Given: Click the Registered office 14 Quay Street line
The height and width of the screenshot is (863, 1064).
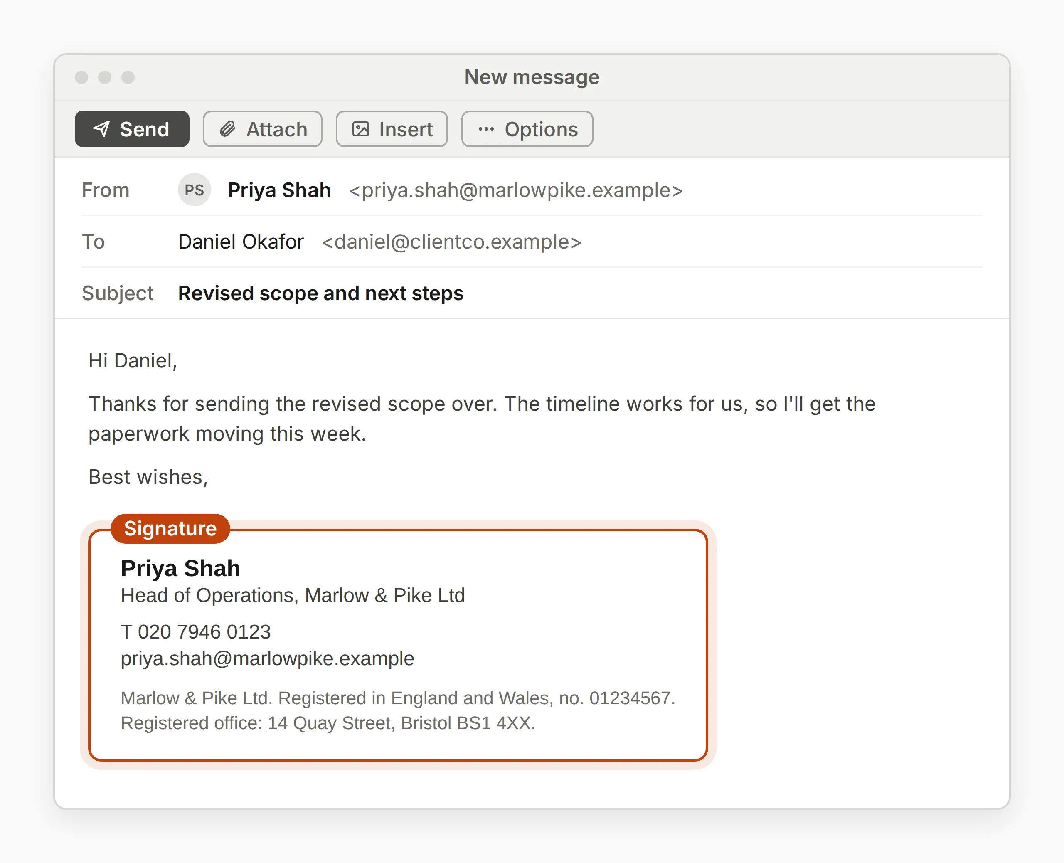Looking at the screenshot, I should click(328, 723).
